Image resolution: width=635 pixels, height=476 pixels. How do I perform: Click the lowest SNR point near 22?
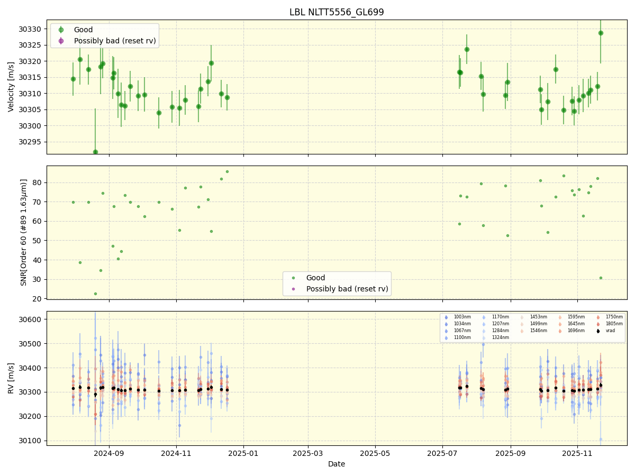pyautogui.click(x=95, y=294)
